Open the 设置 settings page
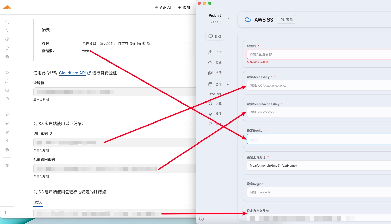391x224 pixels. coord(215,103)
